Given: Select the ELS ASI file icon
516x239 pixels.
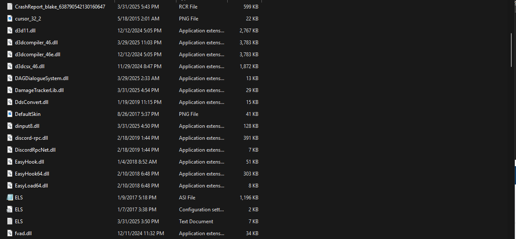Looking at the screenshot, I should pyautogui.click(x=10, y=198).
